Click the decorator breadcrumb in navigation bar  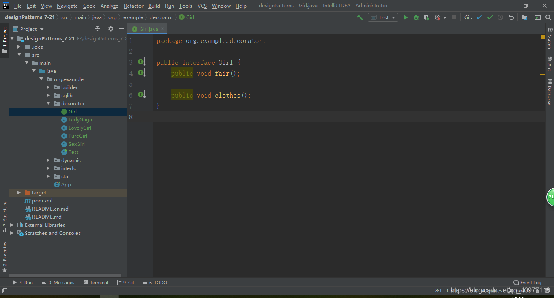(161, 17)
